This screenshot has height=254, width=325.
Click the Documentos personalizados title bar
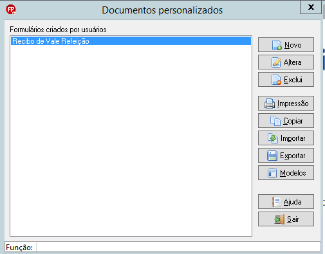(162, 10)
